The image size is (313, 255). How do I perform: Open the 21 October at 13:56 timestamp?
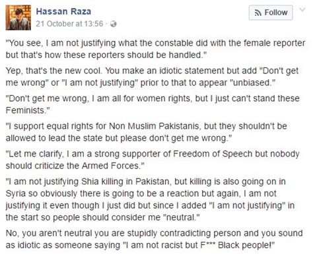click(x=69, y=24)
